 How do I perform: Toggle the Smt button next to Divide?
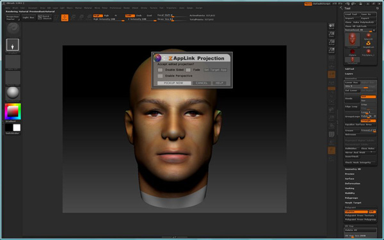[368, 97]
